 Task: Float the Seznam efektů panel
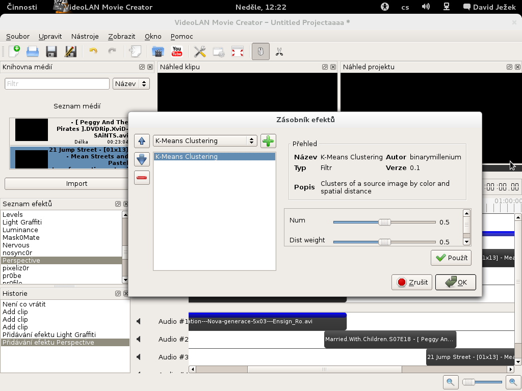click(118, 204)
